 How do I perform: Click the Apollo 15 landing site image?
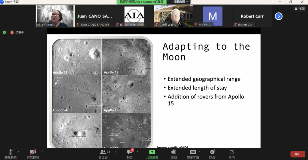pyautogui.click(x=126, y=94)
